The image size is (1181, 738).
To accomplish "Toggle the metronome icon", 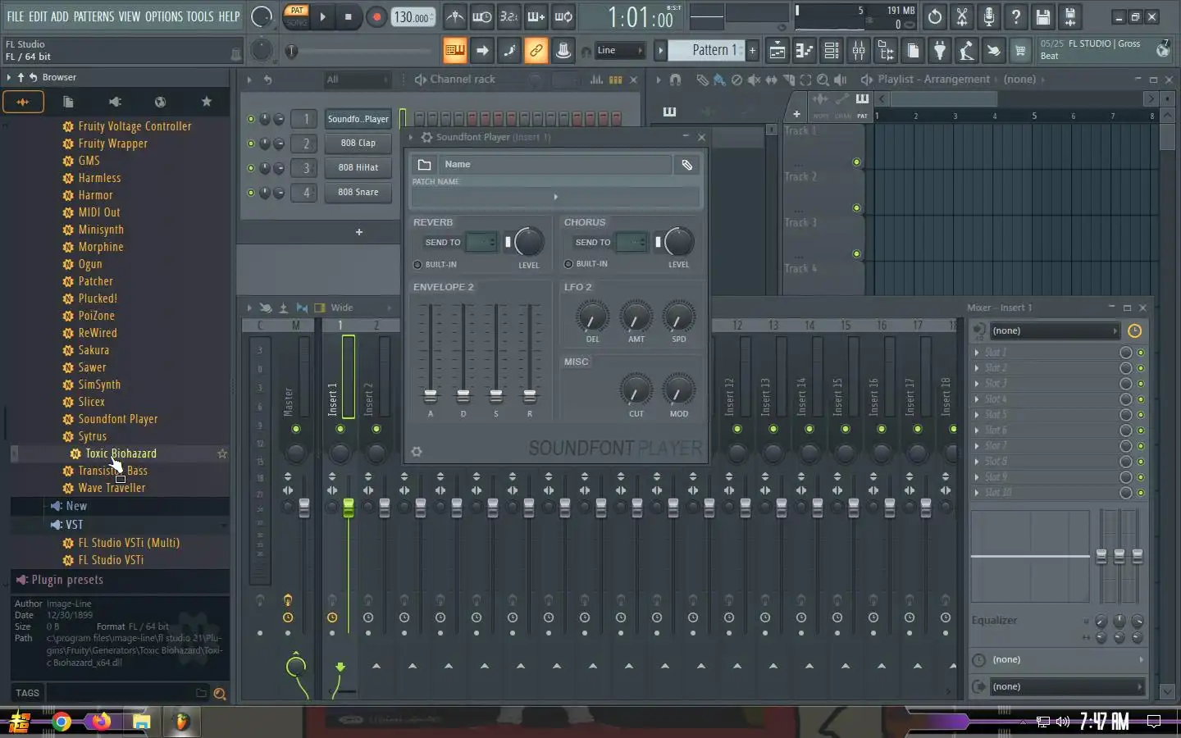I will point(455,16).
